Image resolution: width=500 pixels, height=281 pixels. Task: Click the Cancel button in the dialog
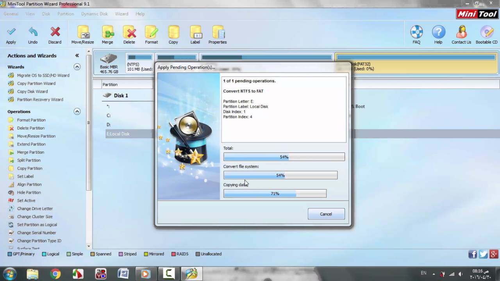pos(326,214)
